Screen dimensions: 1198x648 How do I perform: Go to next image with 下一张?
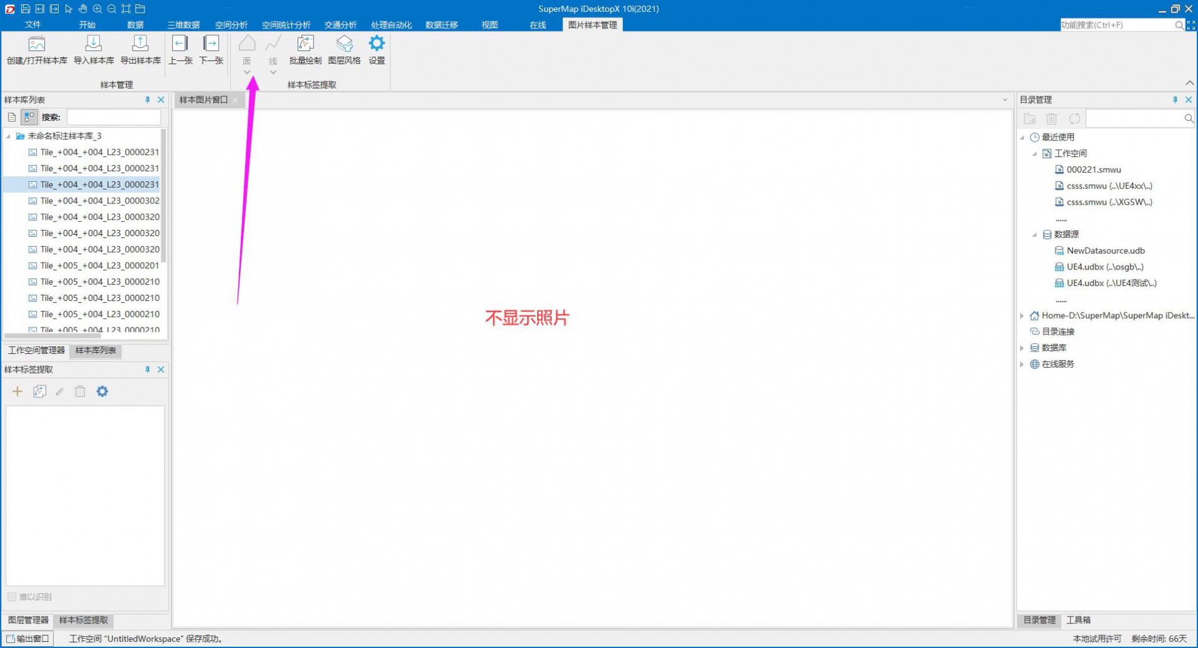pos(211,50)
